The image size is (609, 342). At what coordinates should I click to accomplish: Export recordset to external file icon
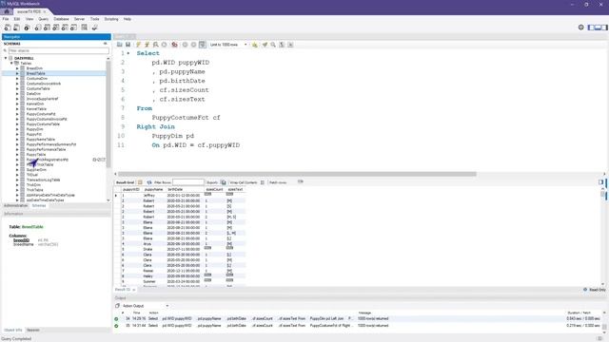[x=224, y=182]
